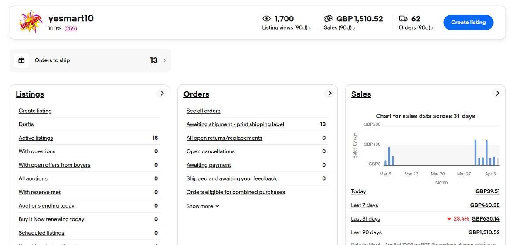Open Sales panel arrow button
This screenshot has width=523, height=245.
[497, 93]
